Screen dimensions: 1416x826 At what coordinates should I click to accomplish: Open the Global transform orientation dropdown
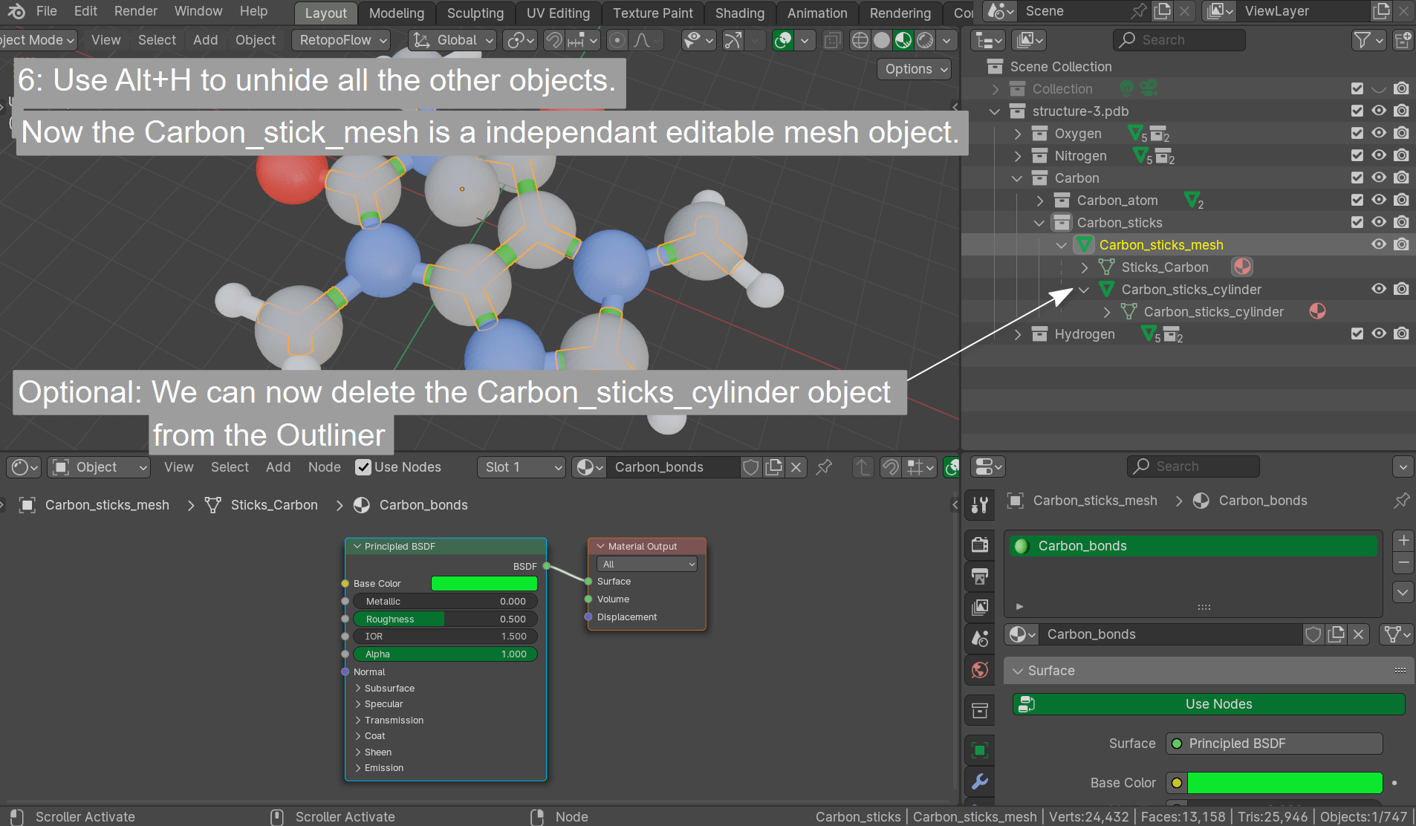tap(453, 40)
